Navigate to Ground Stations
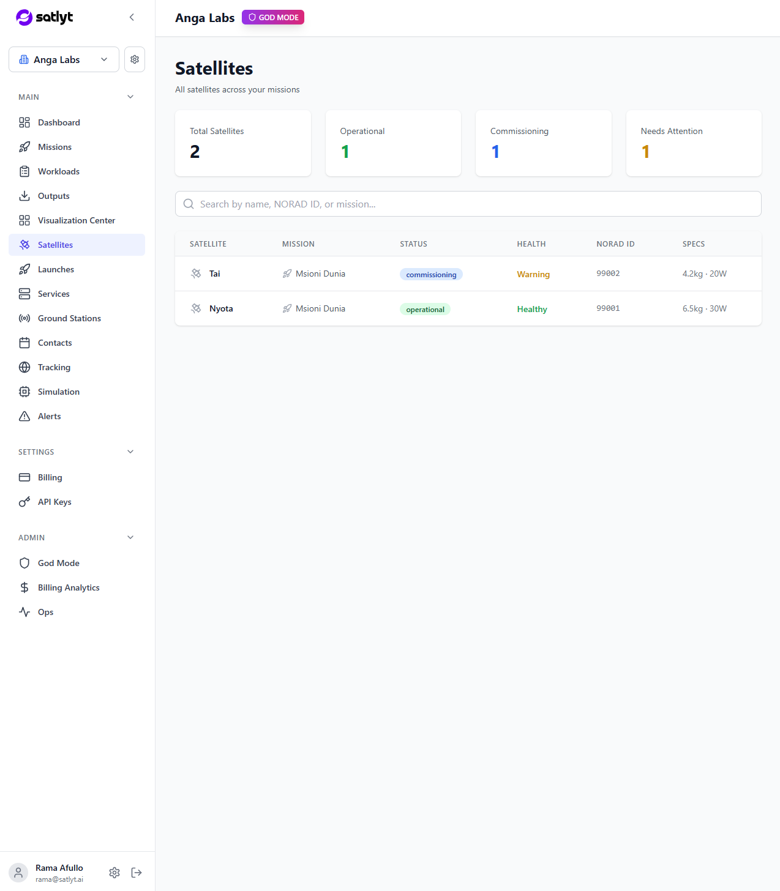Screen dimensions: 780x891 pyautogui.click(x=77, y=318)
